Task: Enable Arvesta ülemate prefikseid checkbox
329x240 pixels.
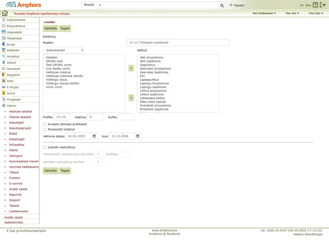Action: click(45, 124)
